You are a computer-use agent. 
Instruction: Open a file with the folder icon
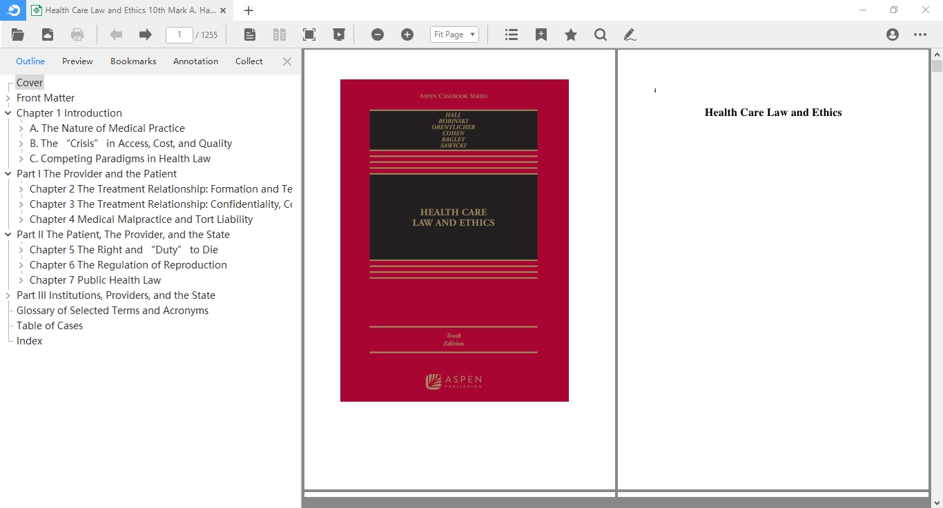[x=18, y=35]
